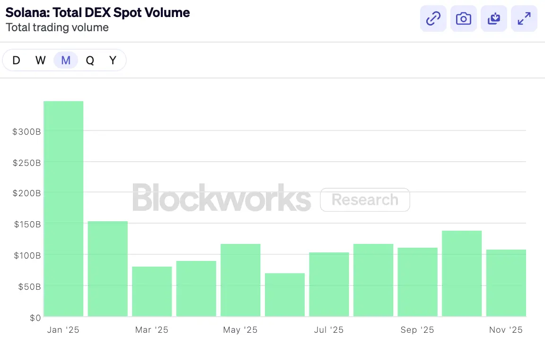Click the May '25 bar in the chart
Viewport: 545px width, 346px height.
[x=240, y=280]
